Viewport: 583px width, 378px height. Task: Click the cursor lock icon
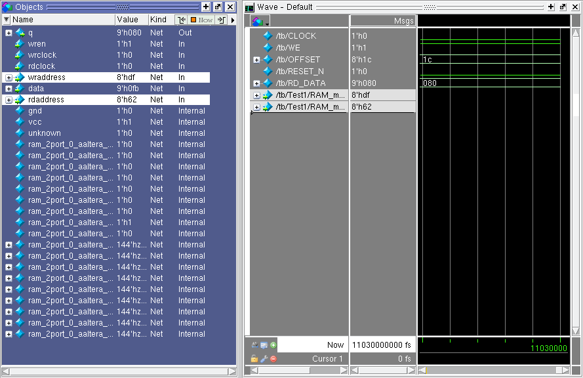point(254,359)
